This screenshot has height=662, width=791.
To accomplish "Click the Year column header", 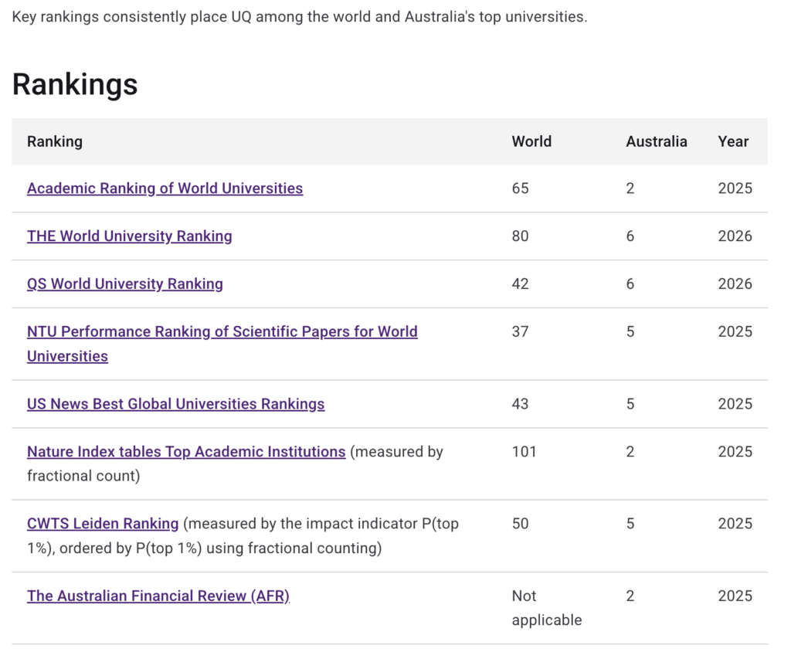I will (x=733, y=141).
